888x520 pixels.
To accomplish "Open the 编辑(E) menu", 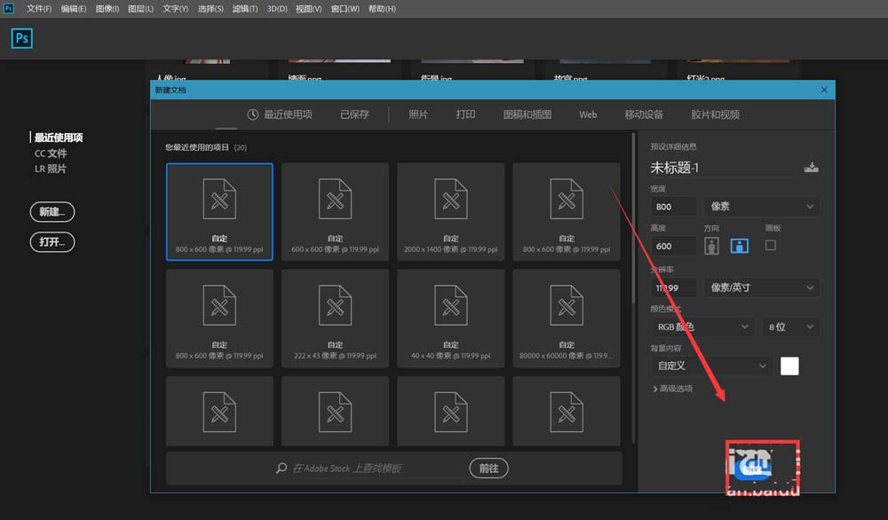I will (74, 9).
